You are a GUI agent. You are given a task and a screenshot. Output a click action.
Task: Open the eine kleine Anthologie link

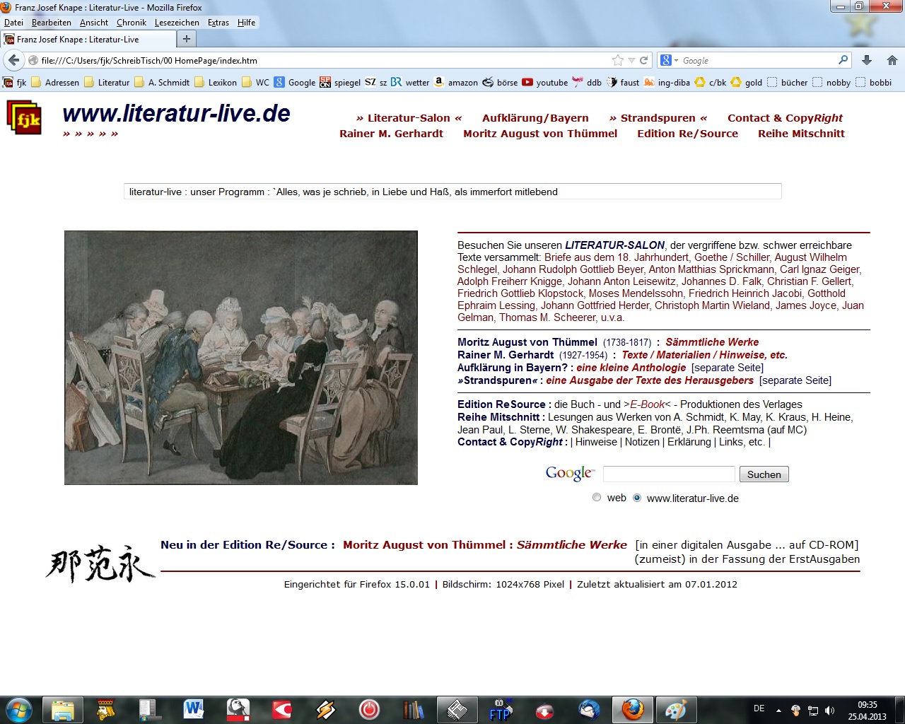631,368
